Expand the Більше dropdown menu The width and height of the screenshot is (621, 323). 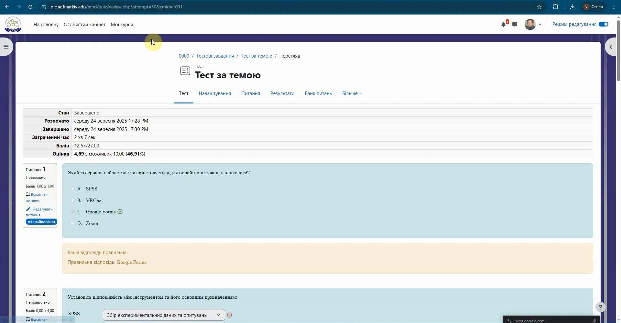pos(352,93)
